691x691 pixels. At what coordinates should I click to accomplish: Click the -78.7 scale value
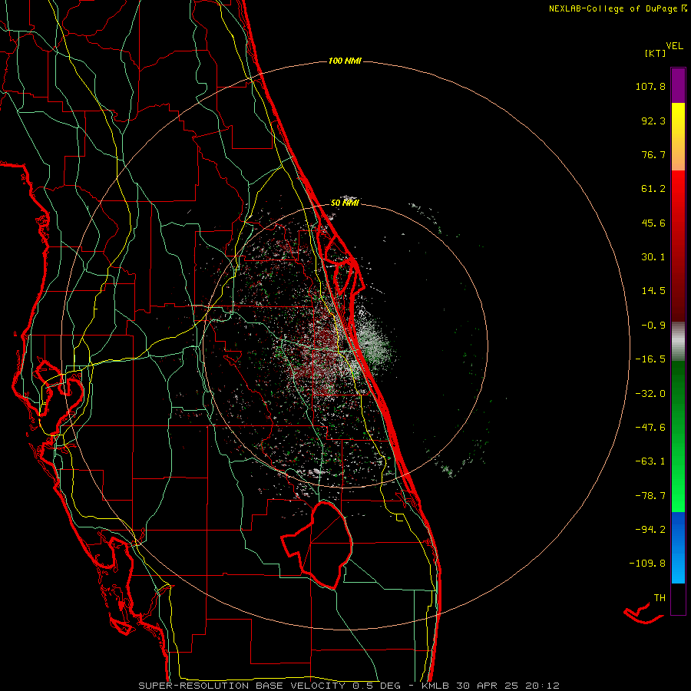click(650, 496)
